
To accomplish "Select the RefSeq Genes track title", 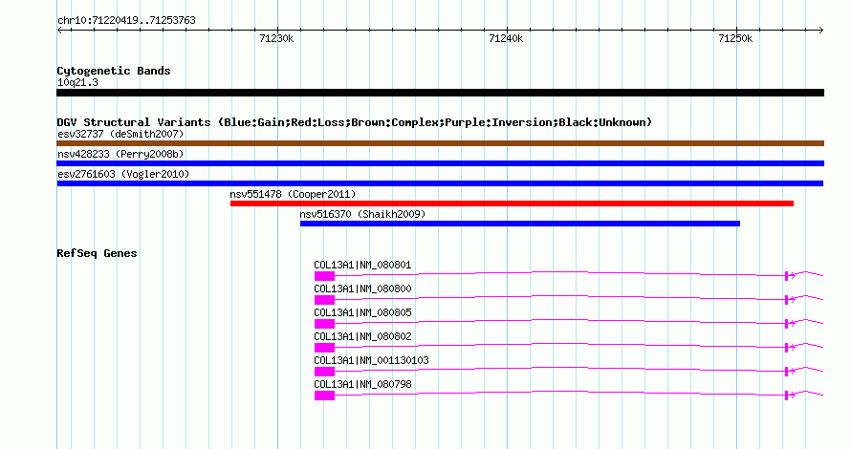I will (97, 253).
